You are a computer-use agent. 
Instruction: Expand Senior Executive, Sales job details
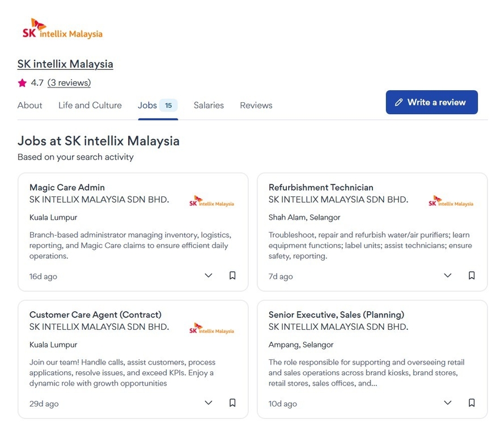(448, 403)
